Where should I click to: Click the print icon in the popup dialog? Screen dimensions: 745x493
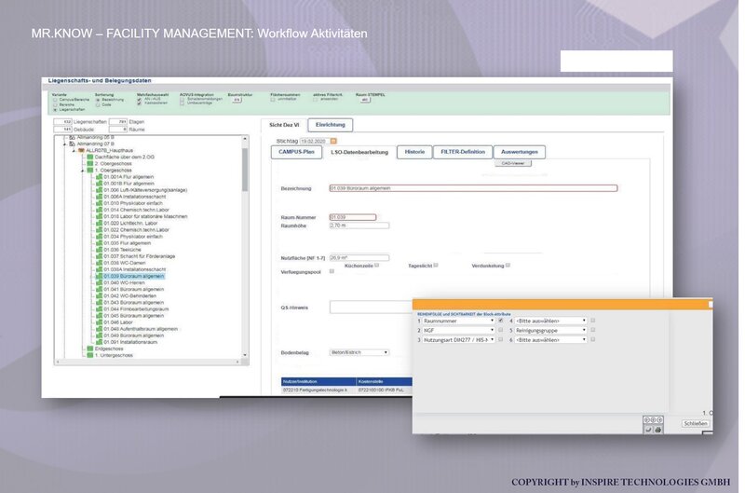658,430
